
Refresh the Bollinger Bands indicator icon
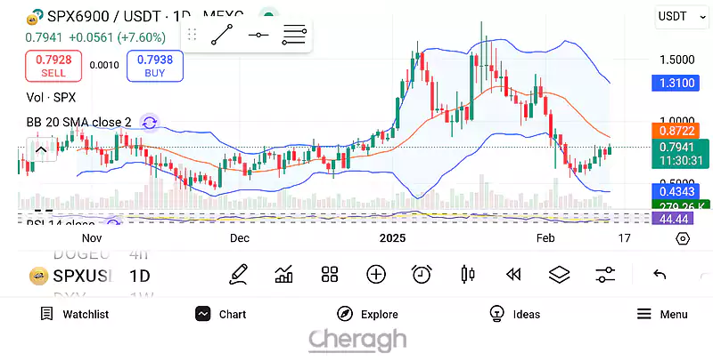pos(150,123)
